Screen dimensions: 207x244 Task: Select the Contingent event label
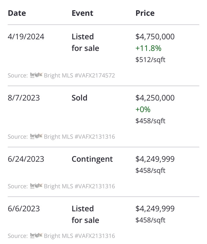pyautogui.click(x=92, y=159)
